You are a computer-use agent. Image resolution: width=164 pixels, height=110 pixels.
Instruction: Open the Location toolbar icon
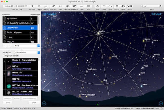(32, 6)
